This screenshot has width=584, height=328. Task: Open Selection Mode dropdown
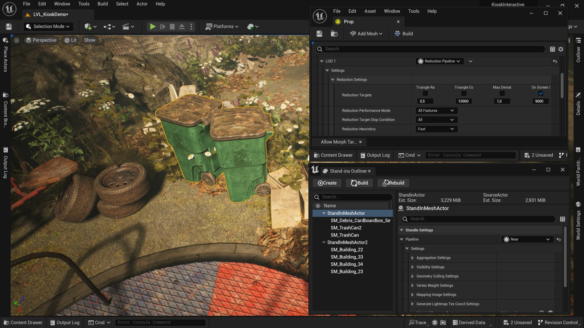tap(48, 27)
